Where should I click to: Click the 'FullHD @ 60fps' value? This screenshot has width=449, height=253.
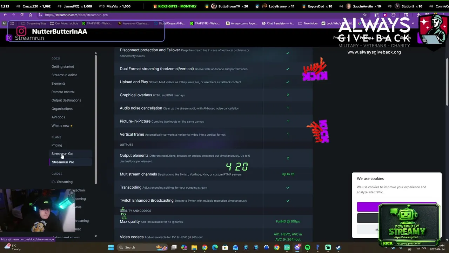[x=288, y=221]
